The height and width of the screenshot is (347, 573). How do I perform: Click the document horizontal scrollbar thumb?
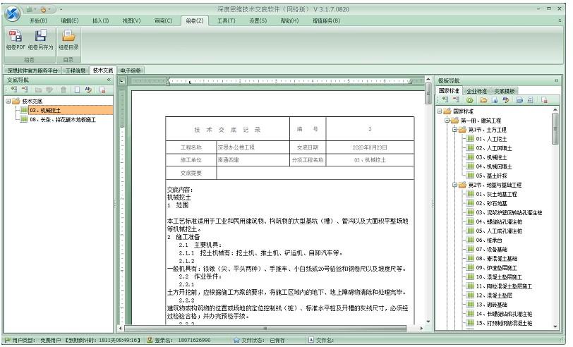(x=265, y=329)
